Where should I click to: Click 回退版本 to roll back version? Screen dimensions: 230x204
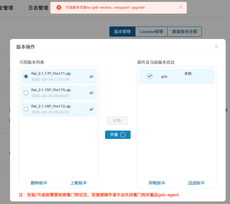point(196,183)
